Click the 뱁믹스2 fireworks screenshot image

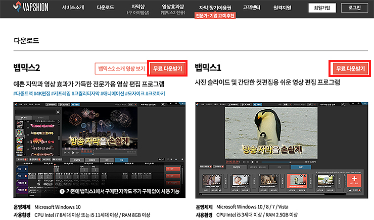point(100,150)
